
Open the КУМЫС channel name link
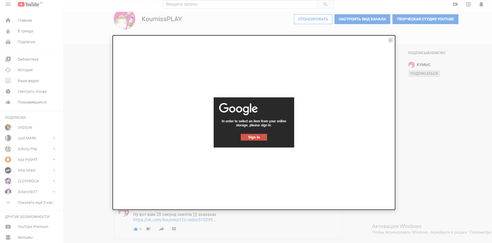pyautogui.click(x=424, y=65)
